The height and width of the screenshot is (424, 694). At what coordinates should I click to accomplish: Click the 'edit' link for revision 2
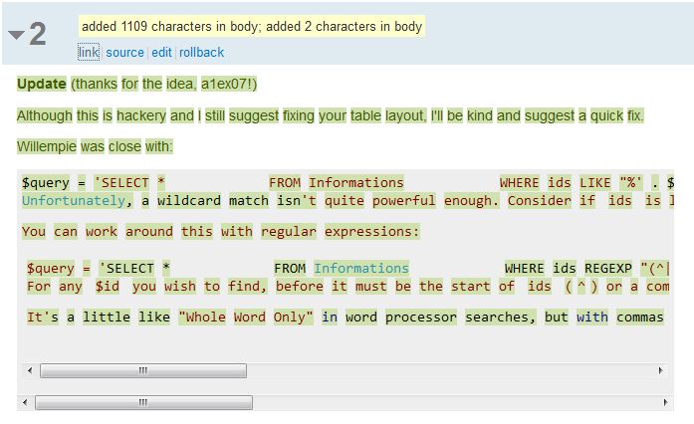[161, 52]
